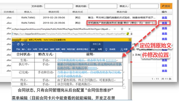Open the 开始 ribbon tab
The image size is (179, 101).
[x=18, y=49]
